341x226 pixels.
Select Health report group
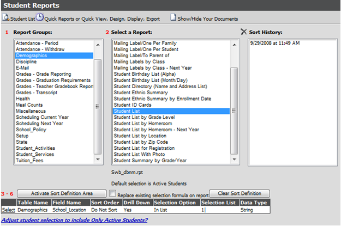54,99
